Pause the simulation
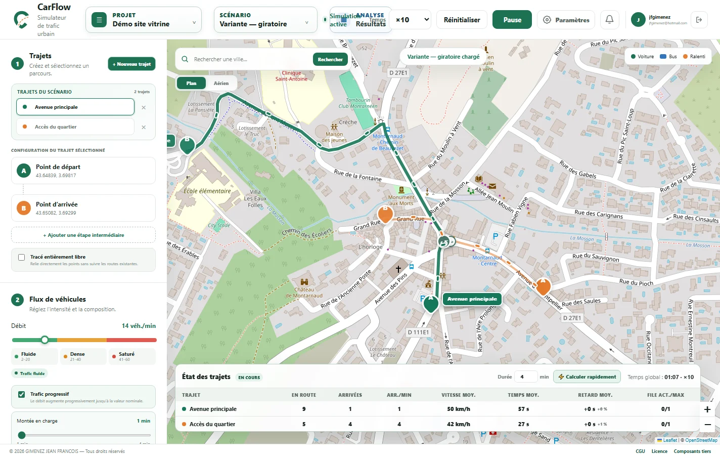Screen dimensions: 720x458 click(x=512, y=20)
